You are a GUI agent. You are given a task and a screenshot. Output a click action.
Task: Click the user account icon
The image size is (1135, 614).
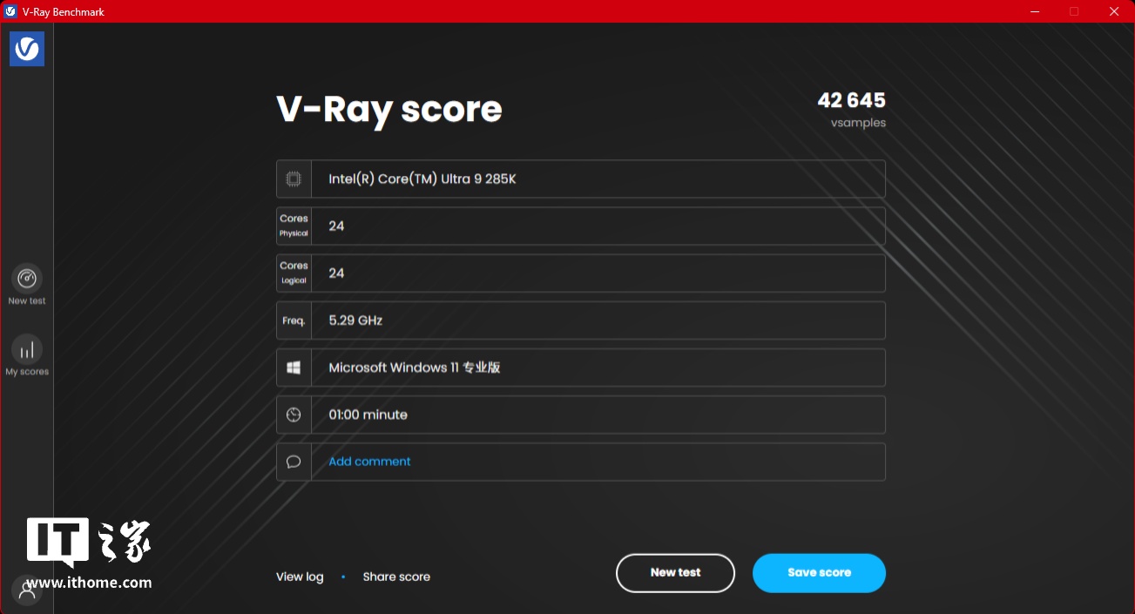coord(27,591)
